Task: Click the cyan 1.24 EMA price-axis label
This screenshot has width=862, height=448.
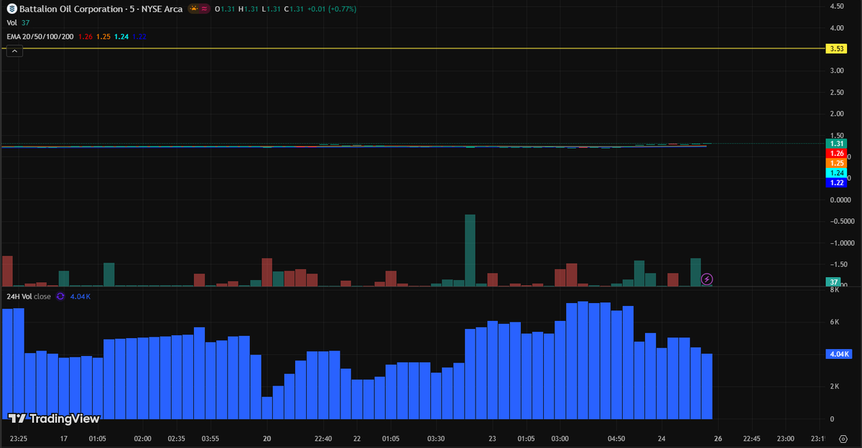Action: [836, 173]
